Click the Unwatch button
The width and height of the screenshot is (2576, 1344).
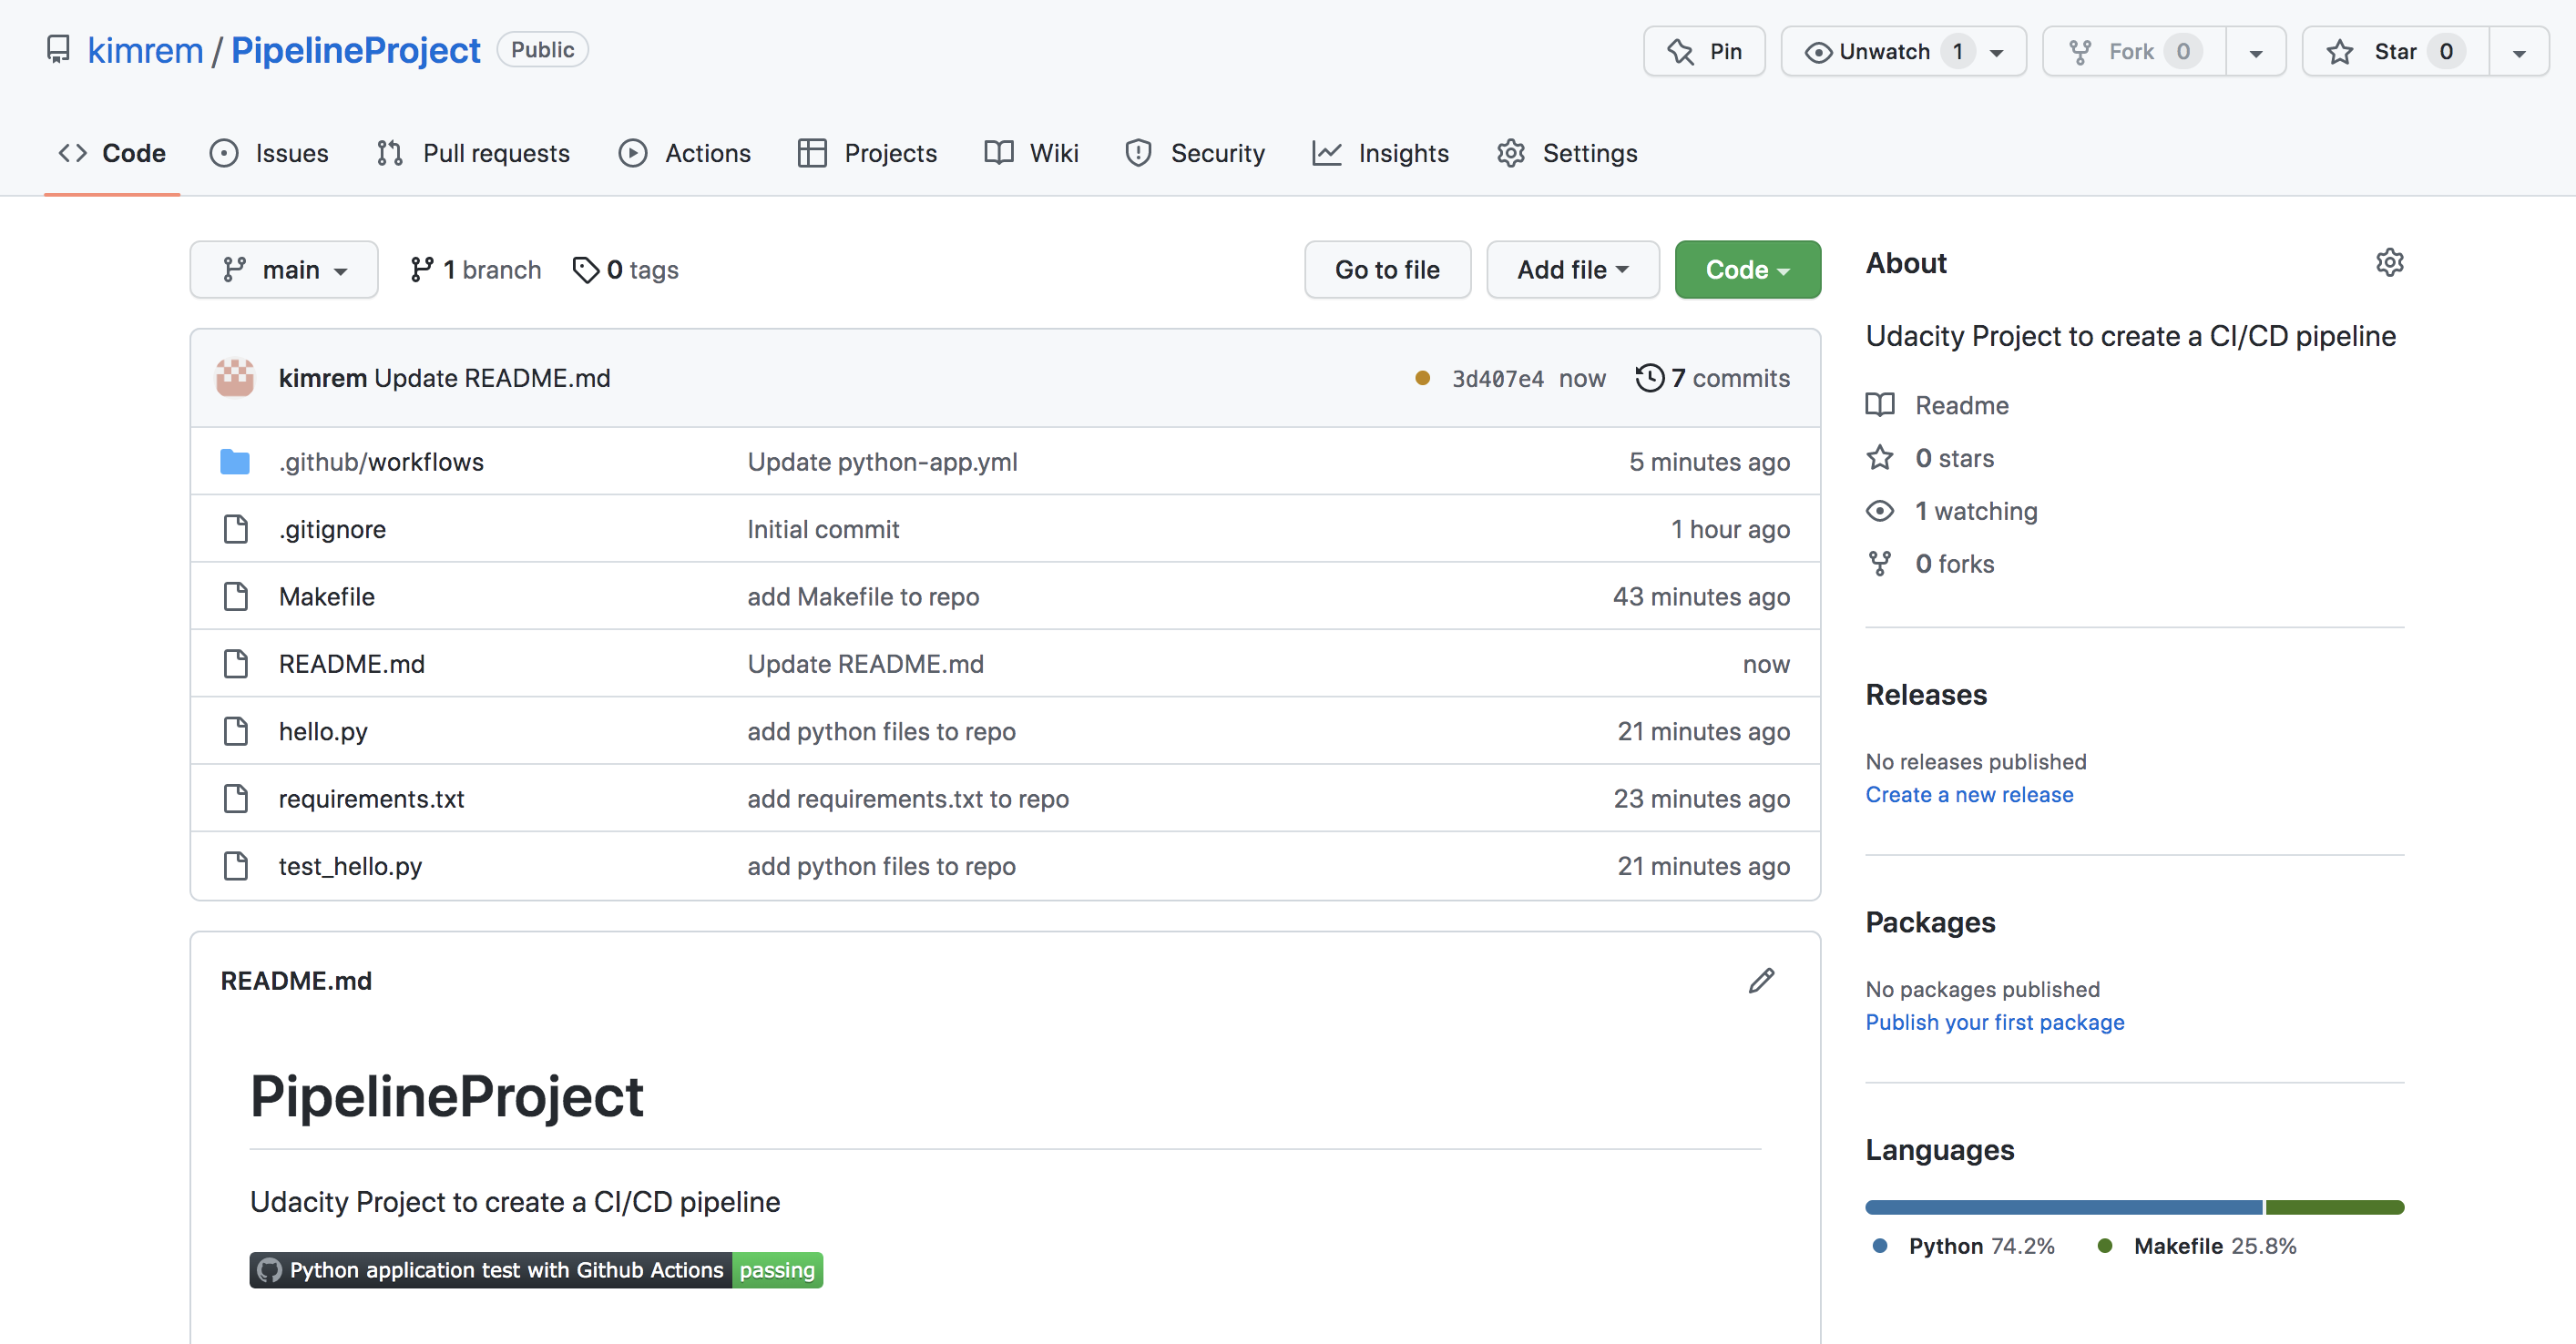(x=1903, y=51)
